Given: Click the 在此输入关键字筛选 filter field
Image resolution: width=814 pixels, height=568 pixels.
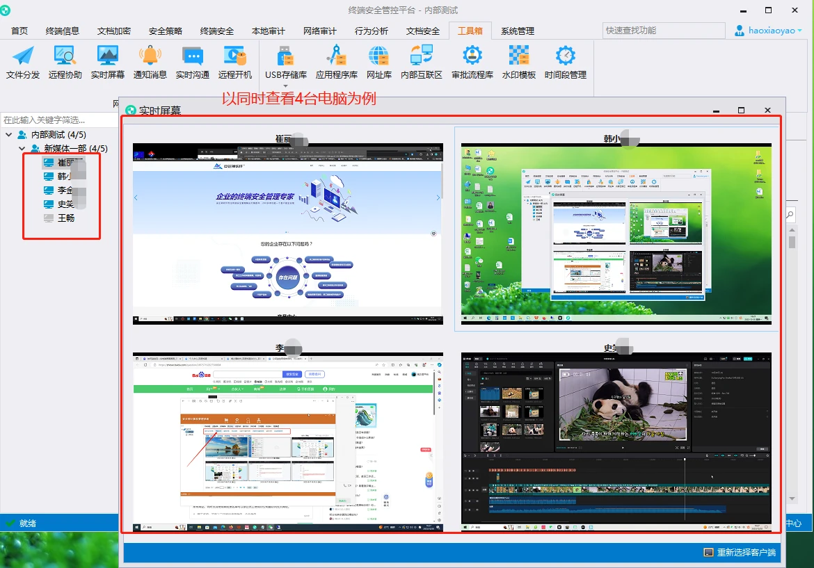Looking at the screenshot, I should (x=59, y=120).
